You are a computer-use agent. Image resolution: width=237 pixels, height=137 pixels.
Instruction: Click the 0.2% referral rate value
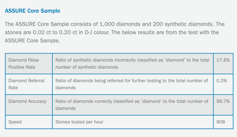(221, 81)
